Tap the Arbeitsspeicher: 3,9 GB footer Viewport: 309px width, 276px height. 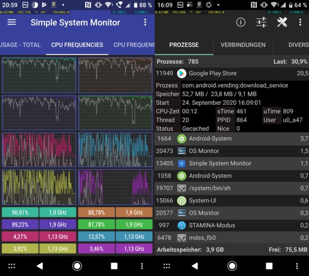point(190,250)
